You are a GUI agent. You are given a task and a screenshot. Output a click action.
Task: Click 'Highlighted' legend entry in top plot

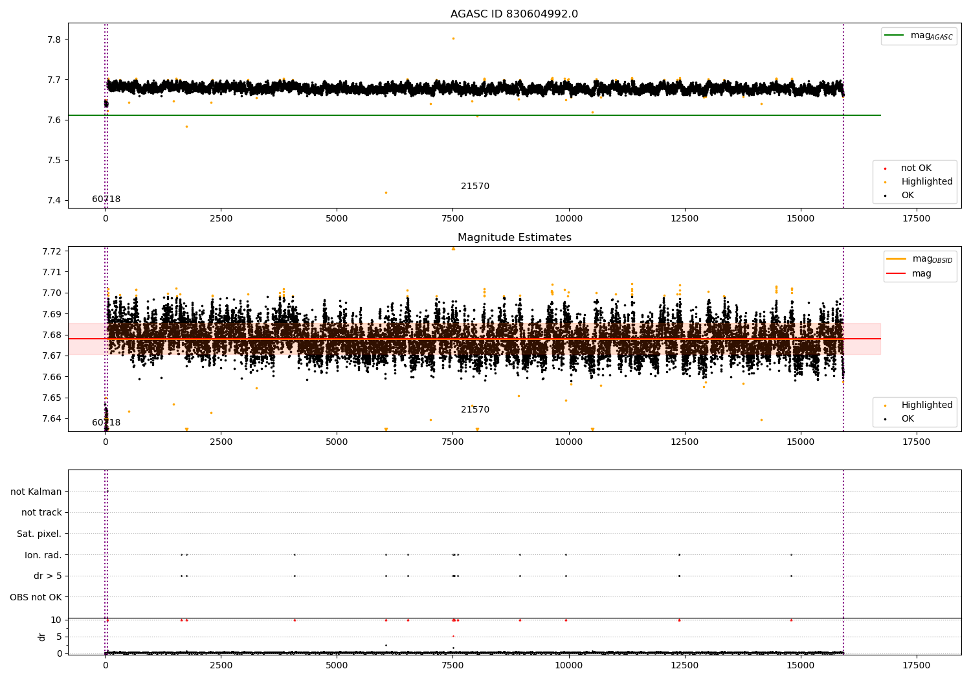coord(927,182)
